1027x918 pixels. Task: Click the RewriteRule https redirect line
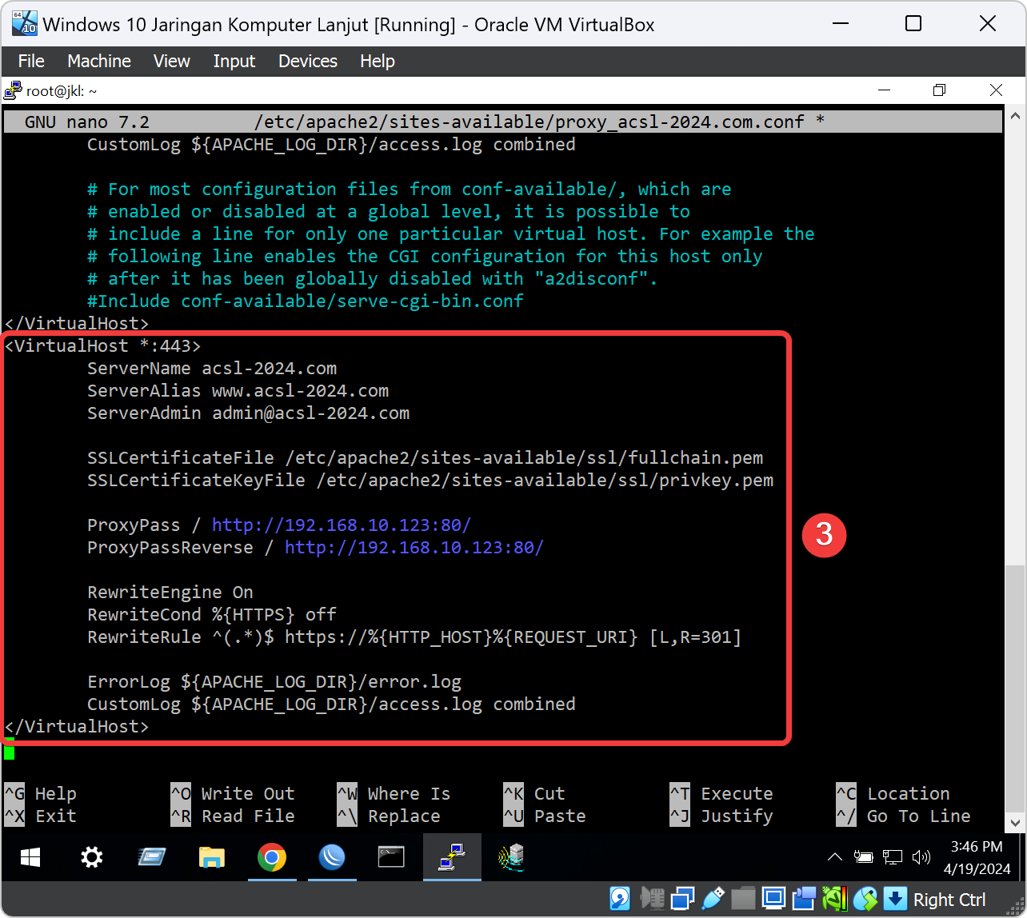point(415,637)
